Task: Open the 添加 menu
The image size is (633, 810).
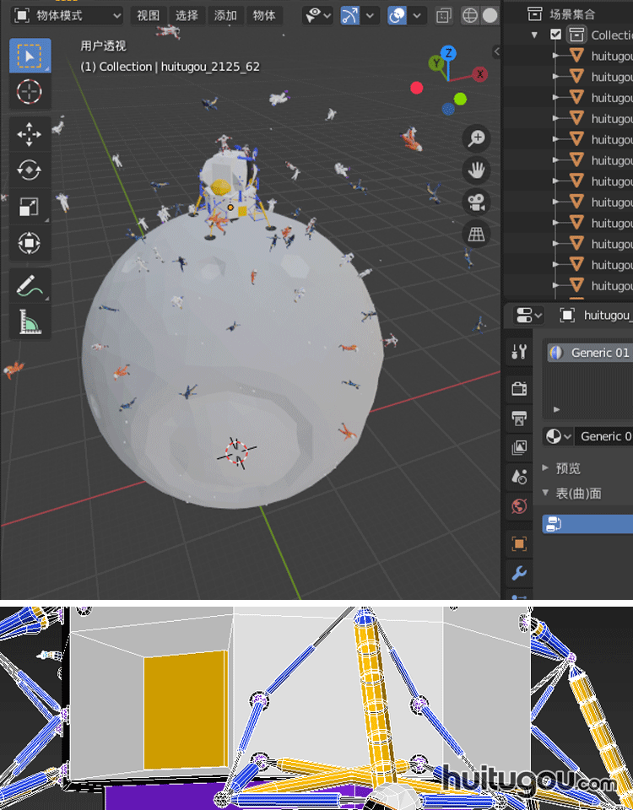Action: pyautogui.click(x=225, y=15)
